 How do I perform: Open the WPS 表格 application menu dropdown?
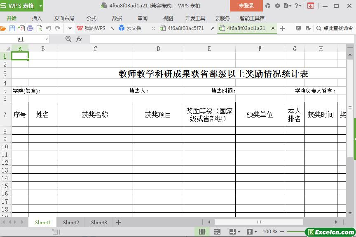40,6
